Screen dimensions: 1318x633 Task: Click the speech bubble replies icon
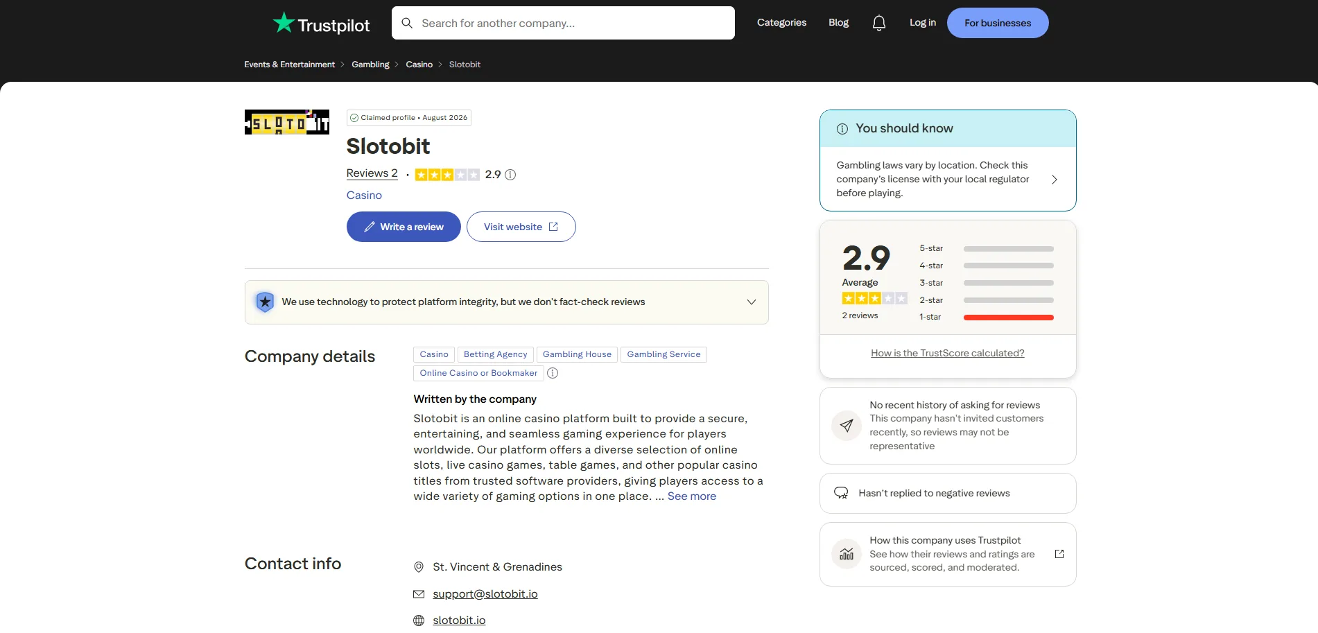coord(841,493)
